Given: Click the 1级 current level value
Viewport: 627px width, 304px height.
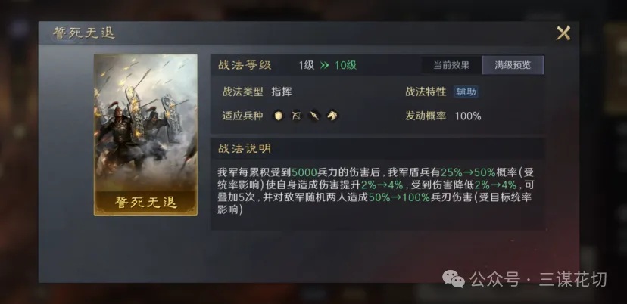Looking at the screenshot, I should 307,65.
